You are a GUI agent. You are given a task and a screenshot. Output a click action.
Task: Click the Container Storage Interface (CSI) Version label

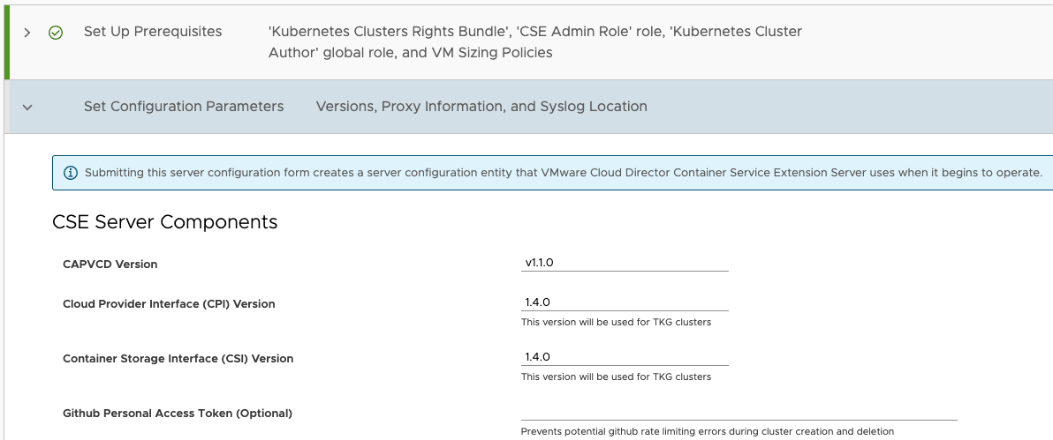tap(178, 359)
